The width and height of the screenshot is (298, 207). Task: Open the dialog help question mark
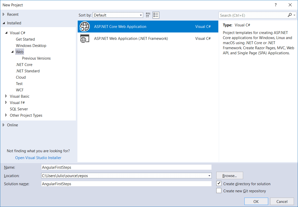click(x=275, y=5)
